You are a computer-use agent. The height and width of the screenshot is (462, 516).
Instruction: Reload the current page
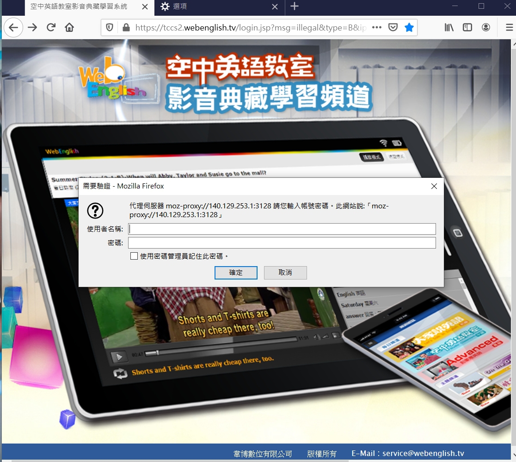51,27
